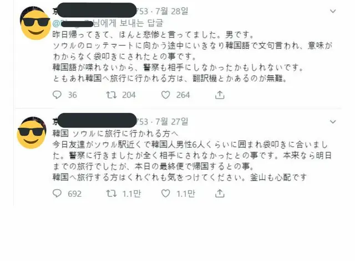Reply to the July 27 tweet
Viewport: 355px width, 261px height.
(x=57, y=194)
